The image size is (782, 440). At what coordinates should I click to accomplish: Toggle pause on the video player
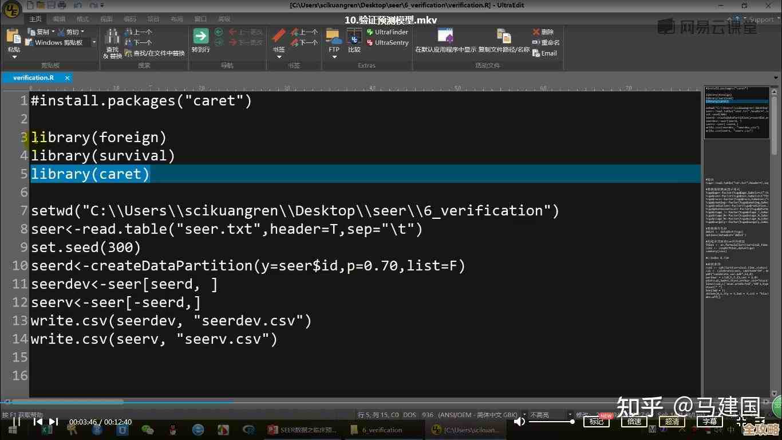(17, 422)
